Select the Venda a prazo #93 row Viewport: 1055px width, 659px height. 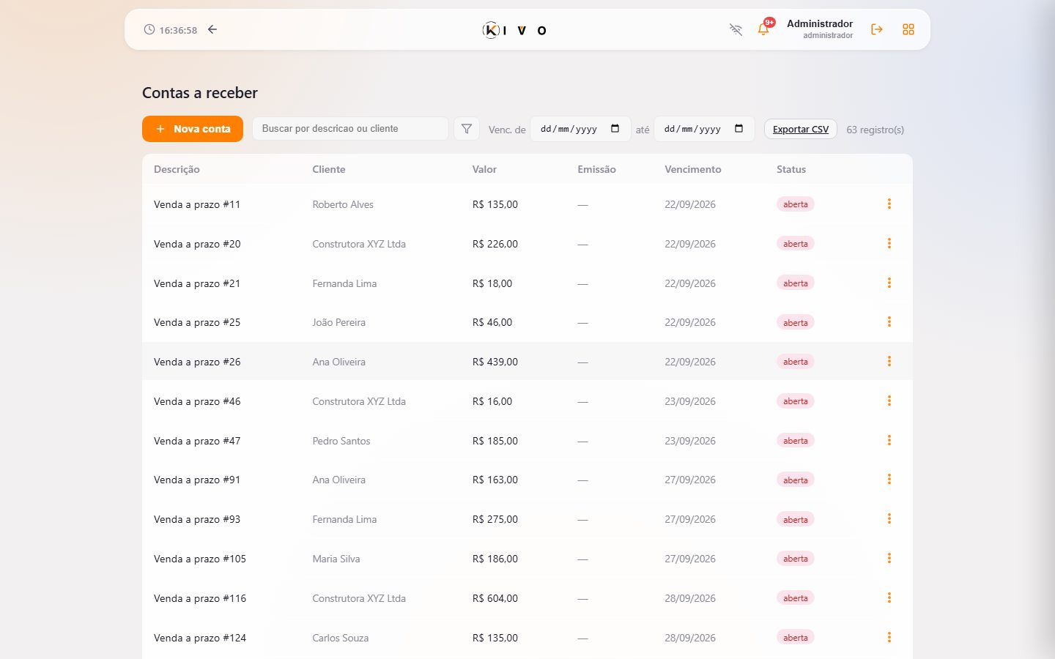point(527,519)
